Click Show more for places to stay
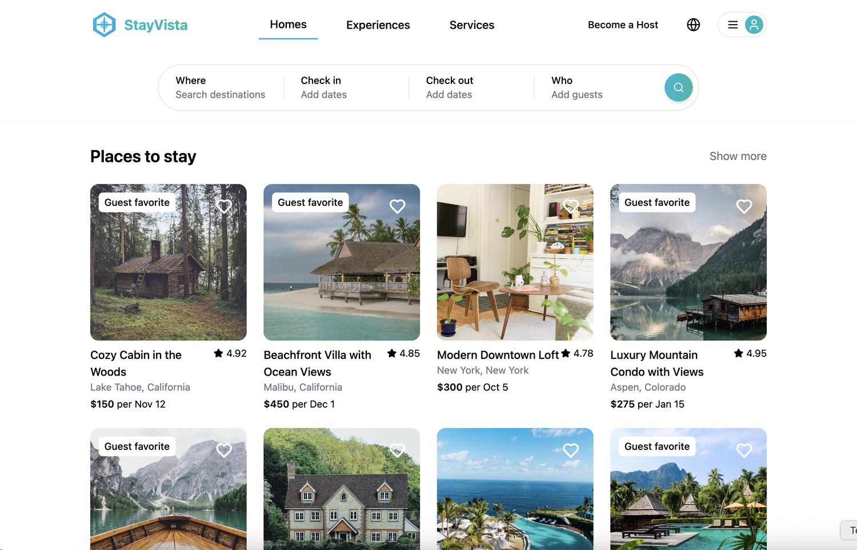The width and height of the screenshot is (857, 550). (738, 156)
